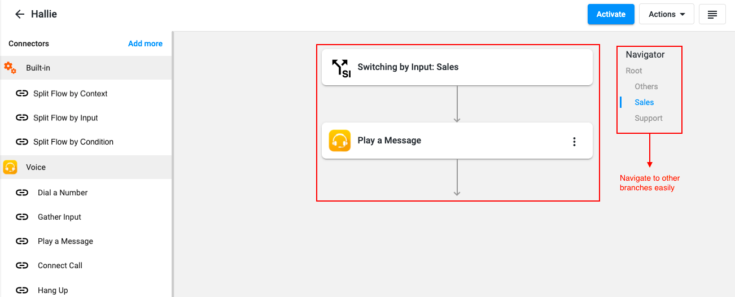Click the Add more link
This screenshot has height=297, width=735.
(x=145, y=43)
